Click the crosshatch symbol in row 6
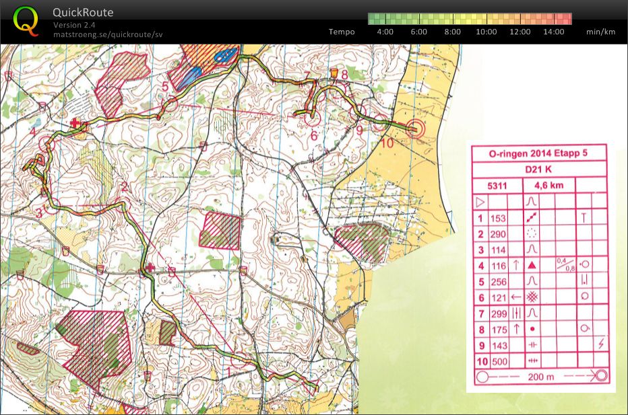 click(532, 297)
